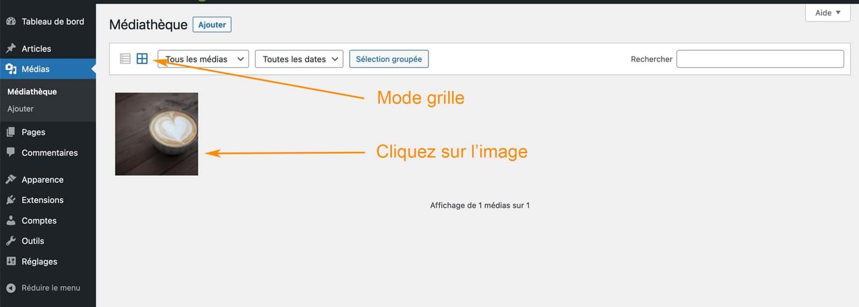This screenshot has width=859, height=307.
Task: Click the Outils wrench icon
Action: point(11,241)
